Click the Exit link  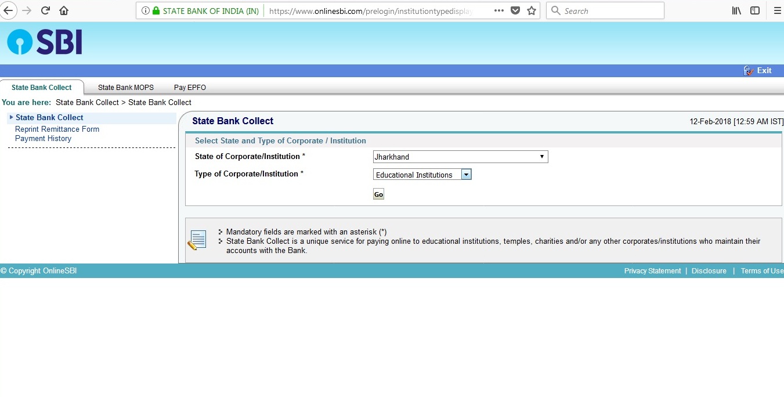click(764, 71)
